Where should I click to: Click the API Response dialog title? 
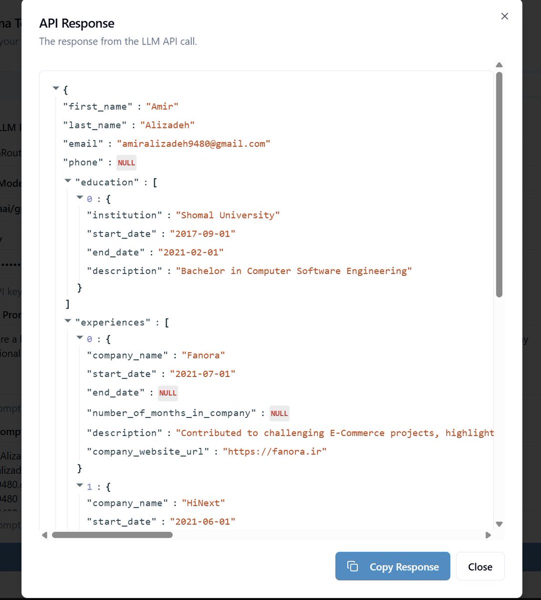77,23
